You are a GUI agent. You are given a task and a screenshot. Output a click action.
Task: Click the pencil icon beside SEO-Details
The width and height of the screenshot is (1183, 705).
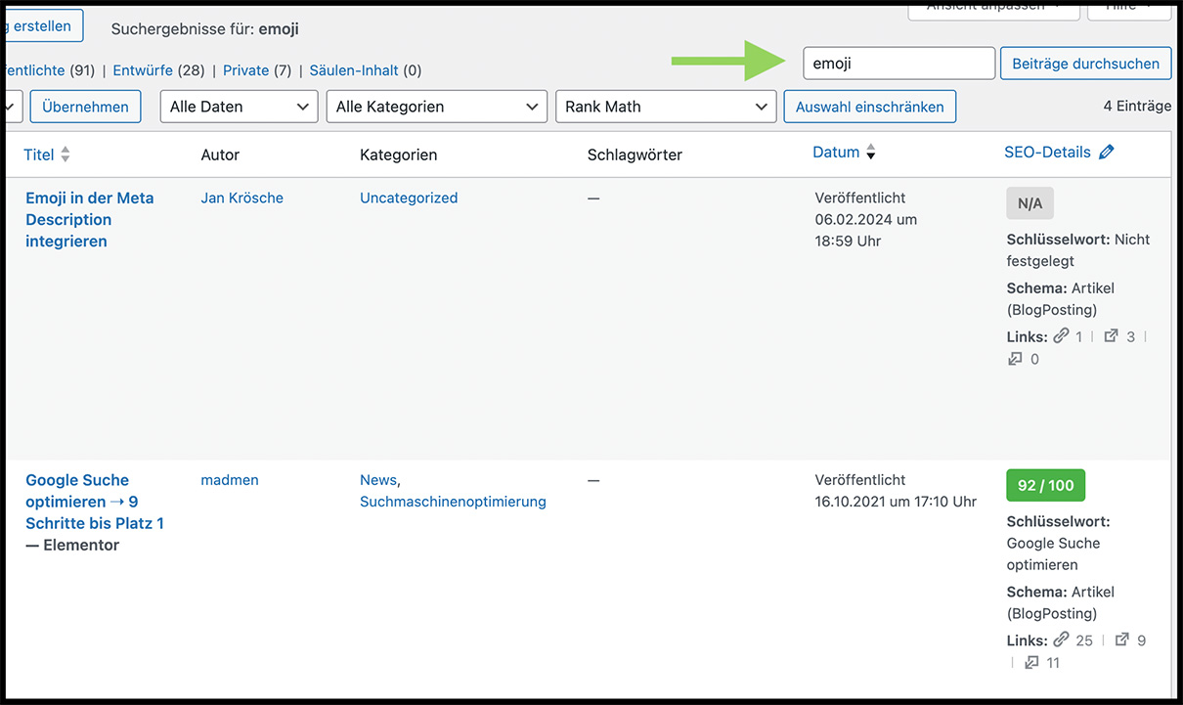click(x=1106, y=153)
